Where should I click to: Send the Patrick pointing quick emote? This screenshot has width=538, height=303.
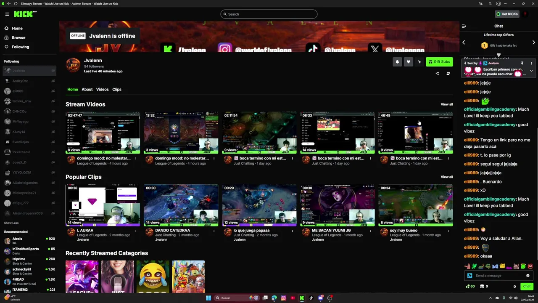(467, 266)
